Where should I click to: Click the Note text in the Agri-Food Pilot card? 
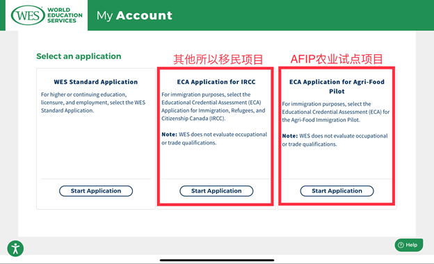[x=335, y=140]
